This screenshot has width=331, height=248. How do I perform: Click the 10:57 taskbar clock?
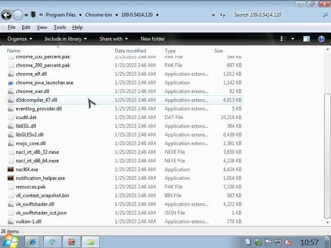[x=309, y=243]
